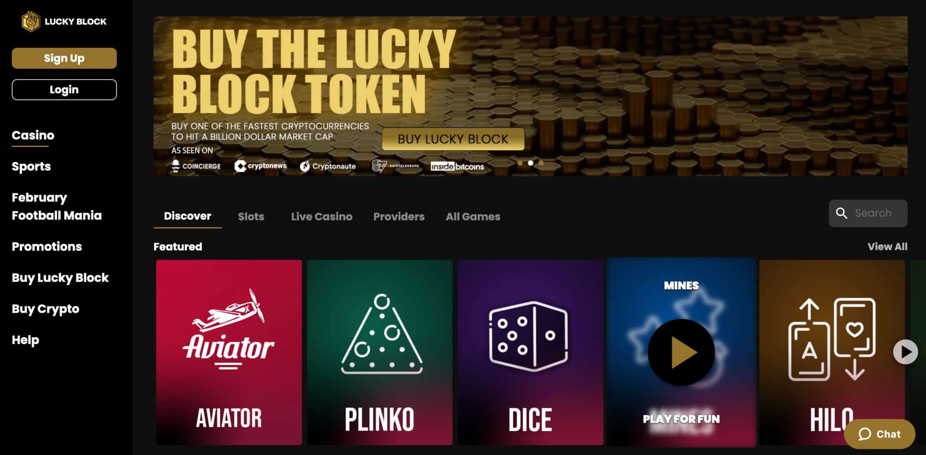Open the Aviator plane game tile
Image resolution: width=926 pixels, height=455 pixels.
tap(229, 352)
